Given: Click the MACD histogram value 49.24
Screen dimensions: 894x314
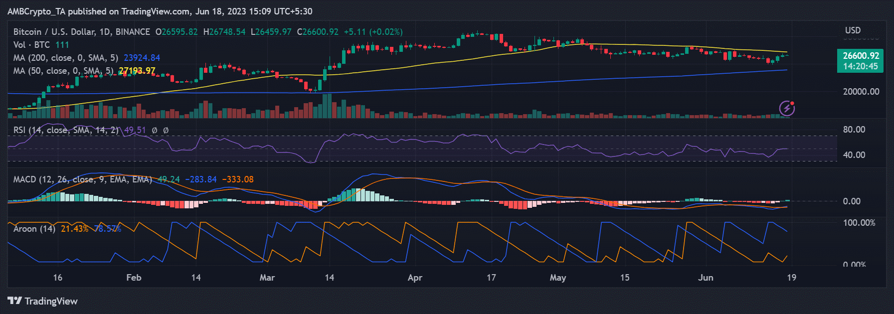Looking at the screenshot, I should click(x=169, y=179).
